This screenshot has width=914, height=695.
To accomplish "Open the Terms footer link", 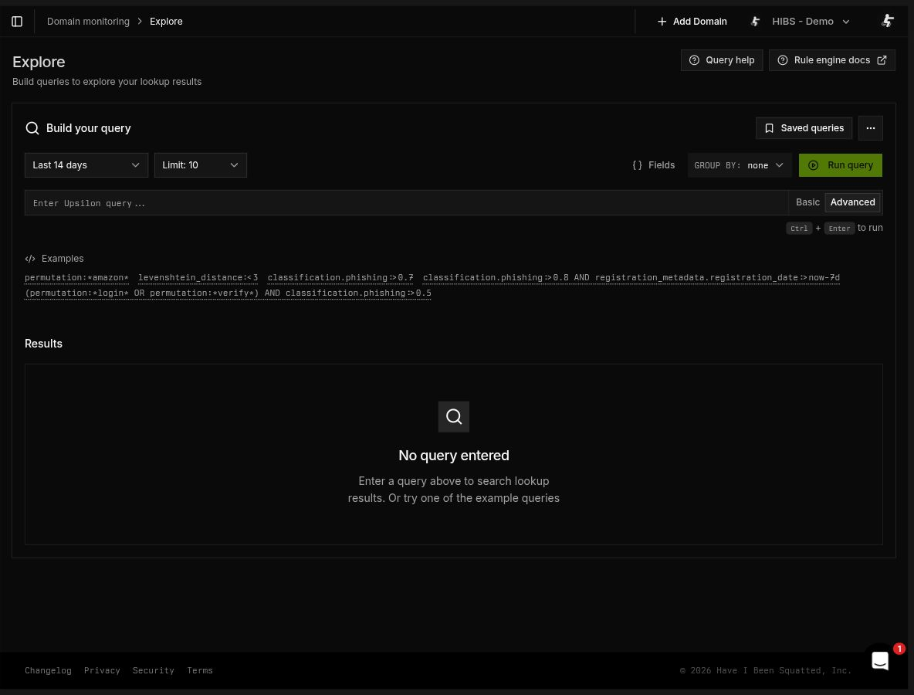I will tap(200, 670).
